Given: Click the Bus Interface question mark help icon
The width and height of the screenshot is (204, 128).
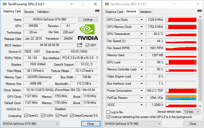Looking at the screenshot, I should (97, 58).
